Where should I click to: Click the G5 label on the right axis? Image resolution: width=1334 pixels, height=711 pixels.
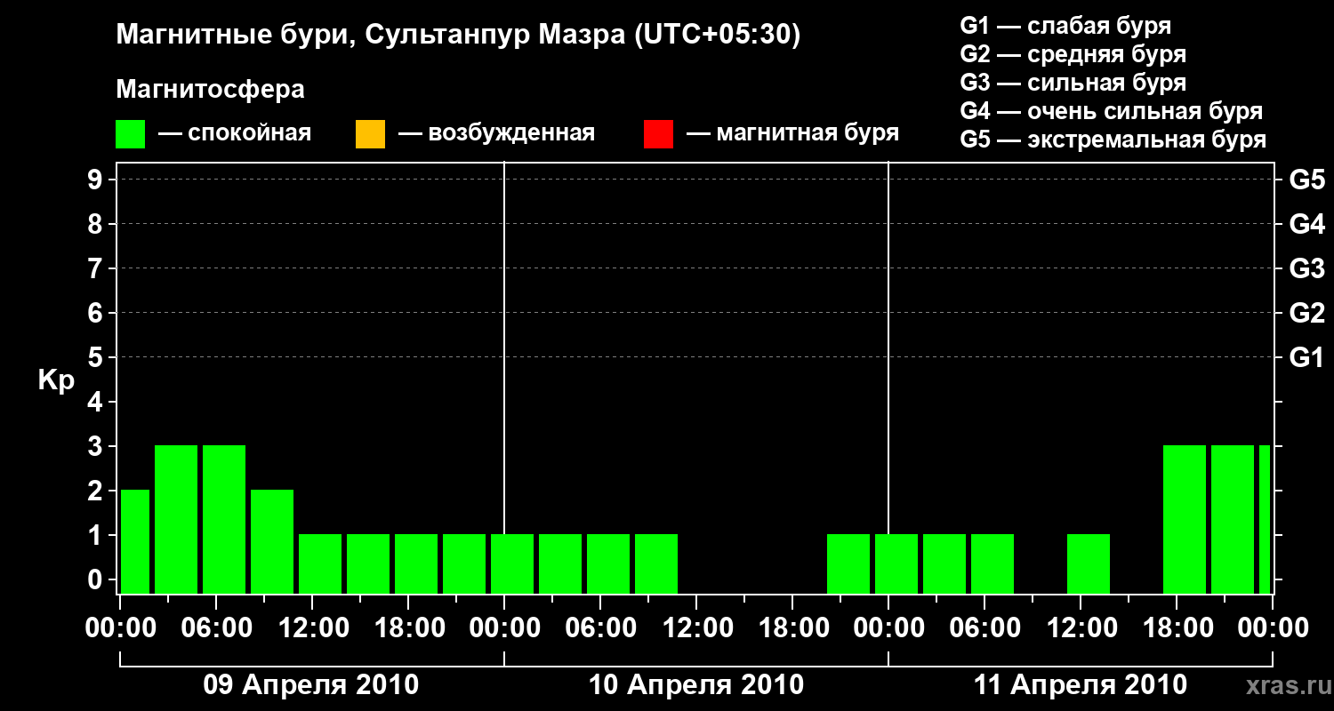pos(1306,180)
